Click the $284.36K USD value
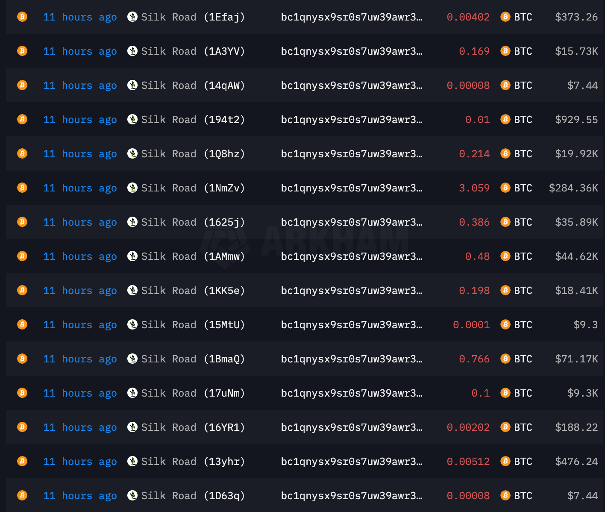 click(x=573, y=188)
